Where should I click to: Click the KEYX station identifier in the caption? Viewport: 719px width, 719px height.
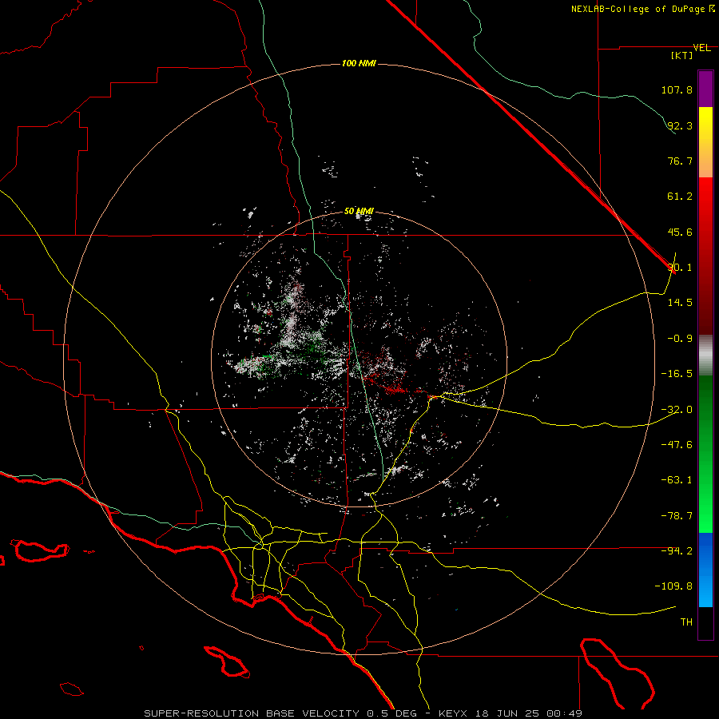click(453, 713)
